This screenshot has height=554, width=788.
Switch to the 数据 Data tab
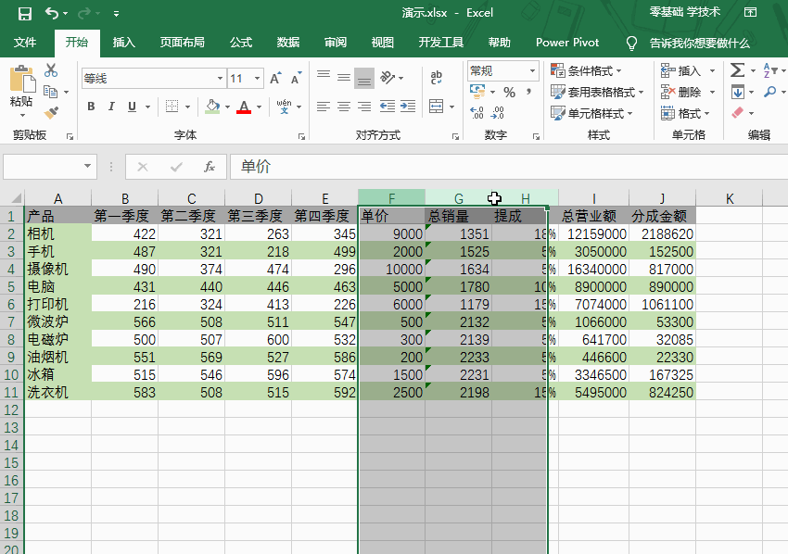pyautogui.click(x=288, y=43)
